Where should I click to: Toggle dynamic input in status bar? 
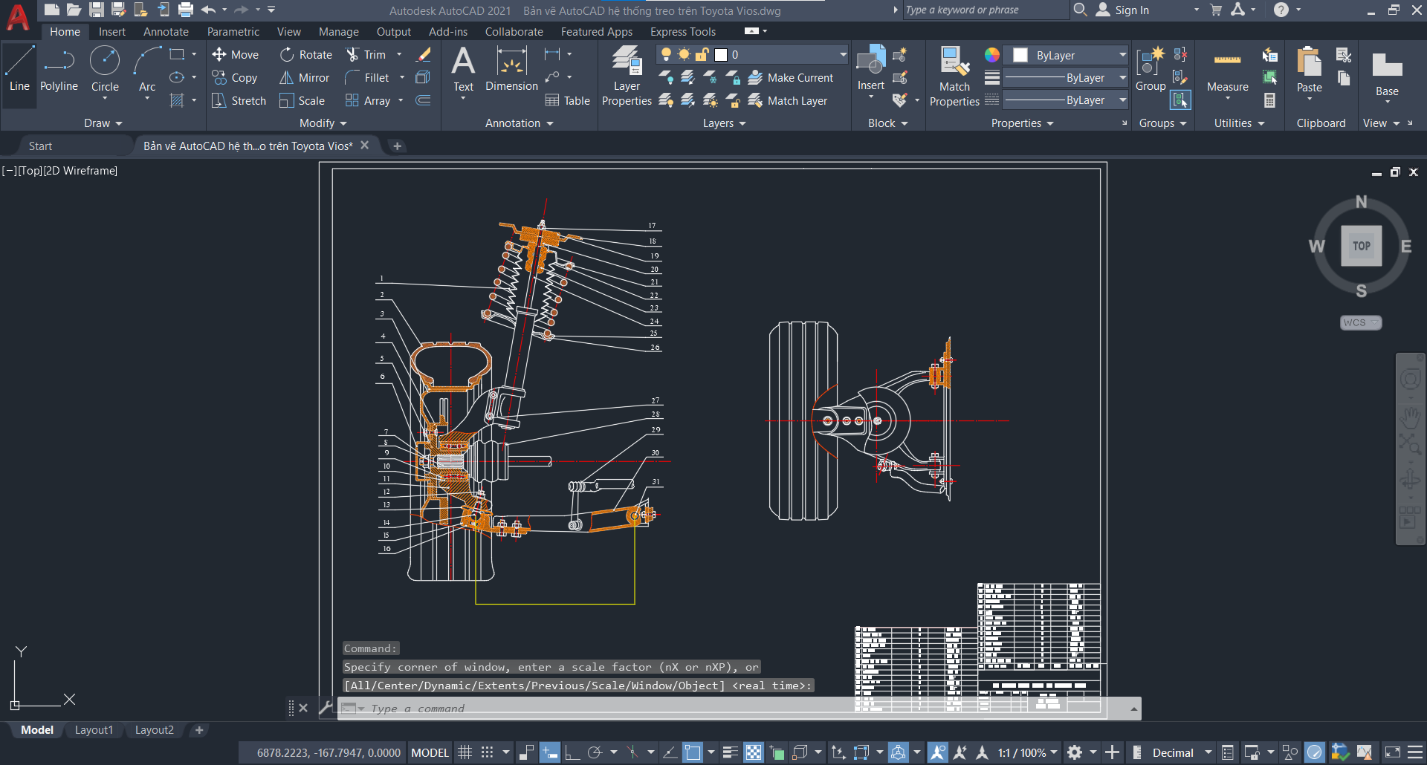550,752
